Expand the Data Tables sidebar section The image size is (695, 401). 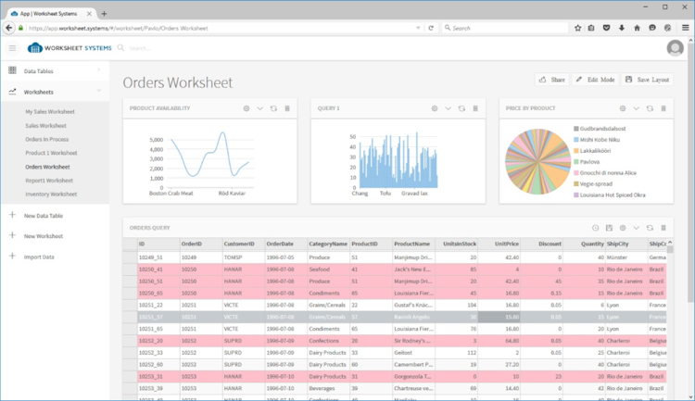point(99,70)
